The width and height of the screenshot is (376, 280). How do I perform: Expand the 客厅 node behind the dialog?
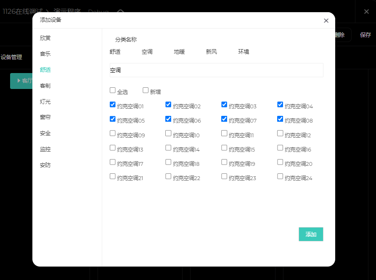click(x=19, y=81)
